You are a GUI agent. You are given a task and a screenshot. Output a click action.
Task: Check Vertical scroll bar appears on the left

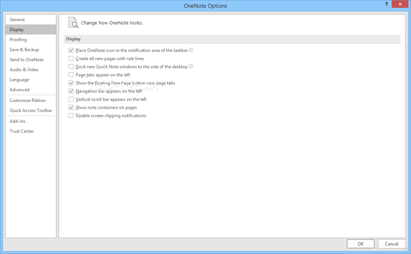coord(71,99)
